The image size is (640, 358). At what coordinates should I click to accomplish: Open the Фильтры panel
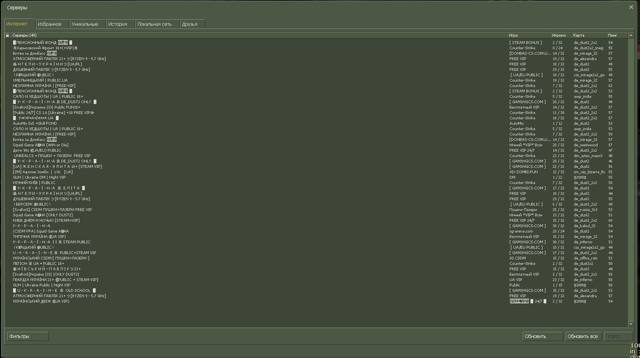(28, 336)
